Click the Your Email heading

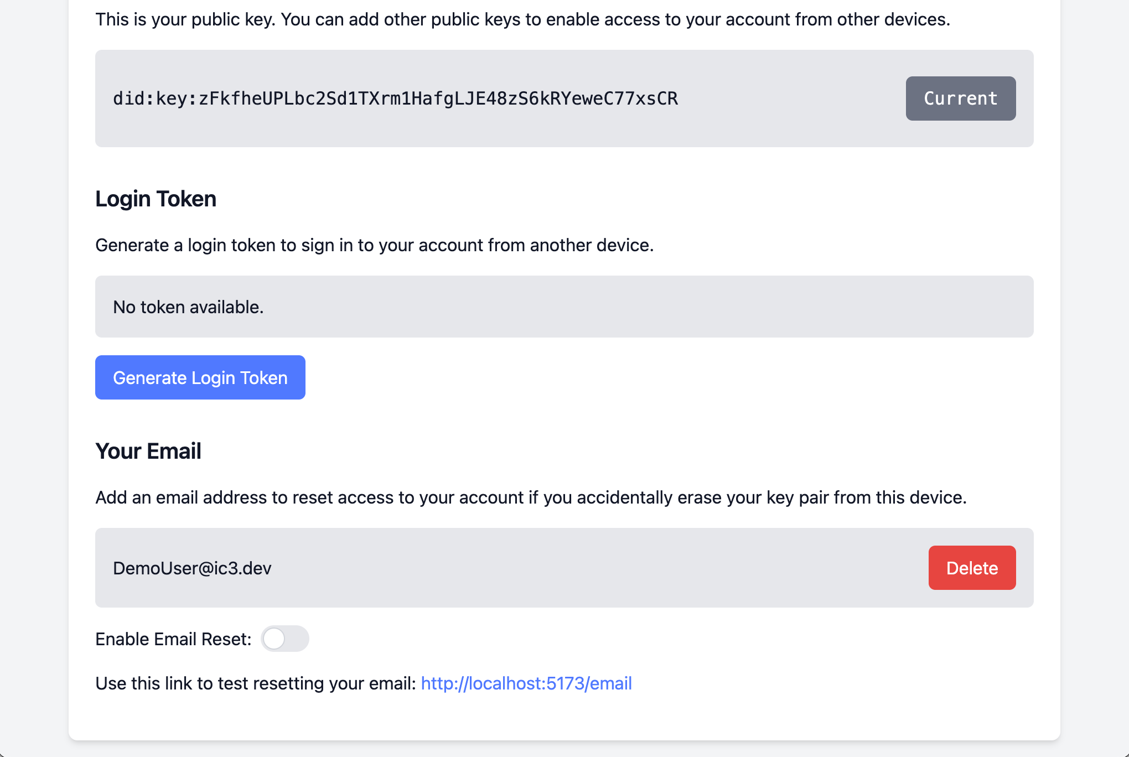(x=148, y=451)
